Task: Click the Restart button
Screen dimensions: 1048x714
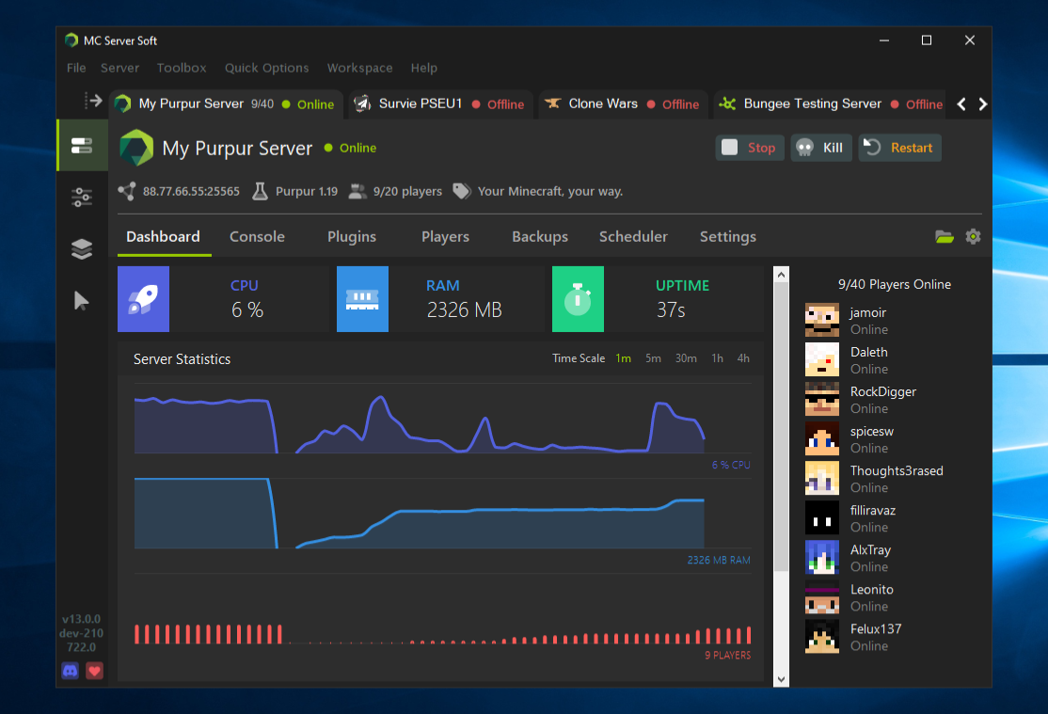Action: coord(899,148)
